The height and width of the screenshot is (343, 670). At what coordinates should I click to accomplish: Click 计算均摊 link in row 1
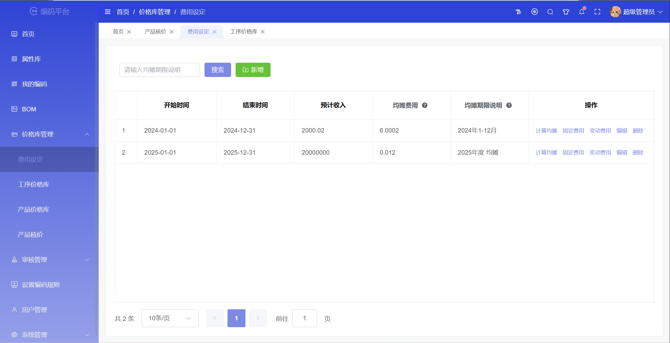point(546,131)
